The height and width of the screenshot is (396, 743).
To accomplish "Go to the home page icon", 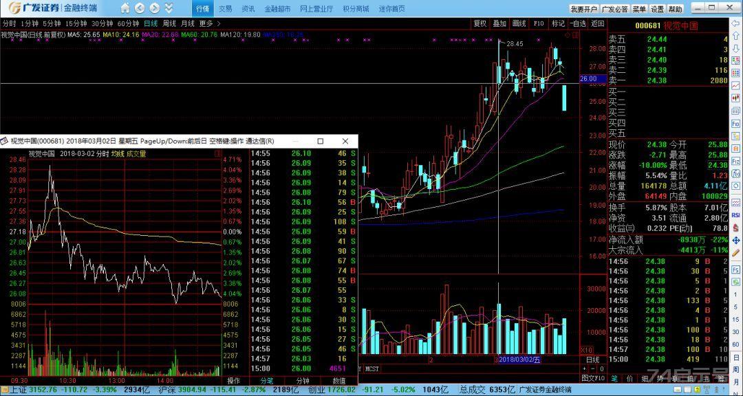I will point(125,8).
